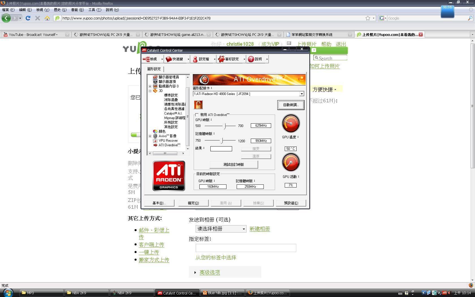475x297 pixels.
Task: Click the 新建相册 link
Action: pyautogui.click(x=260, y=229)
